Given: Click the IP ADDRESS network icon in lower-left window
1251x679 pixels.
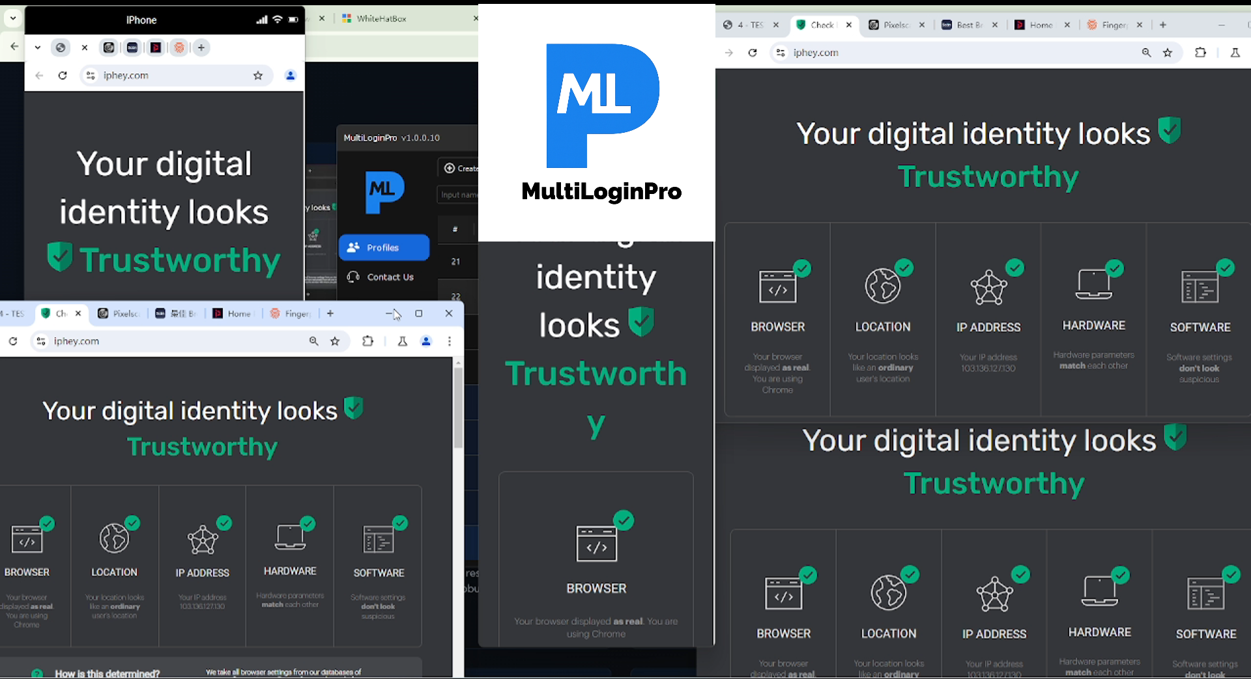Looking at the screenshot, I should [x=203, y=539].
